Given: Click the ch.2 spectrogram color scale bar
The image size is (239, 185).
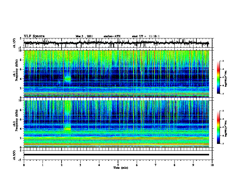Looking at the screenshot, I should (x=218, y=127).
